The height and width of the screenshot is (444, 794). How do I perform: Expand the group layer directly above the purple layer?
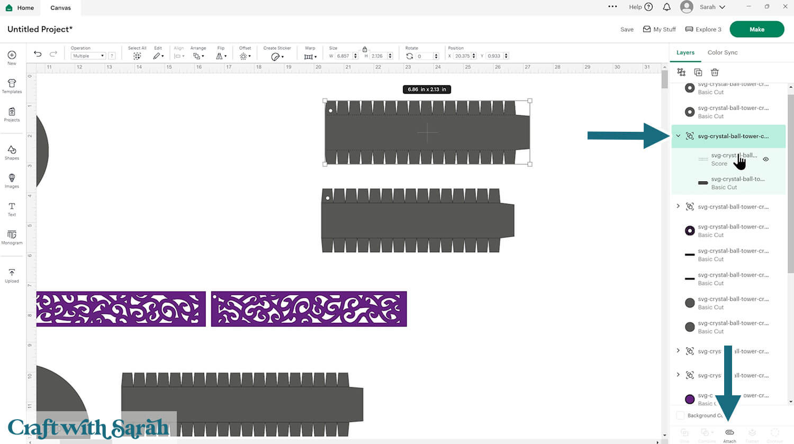pyautogui.click(x=678, y=375)
